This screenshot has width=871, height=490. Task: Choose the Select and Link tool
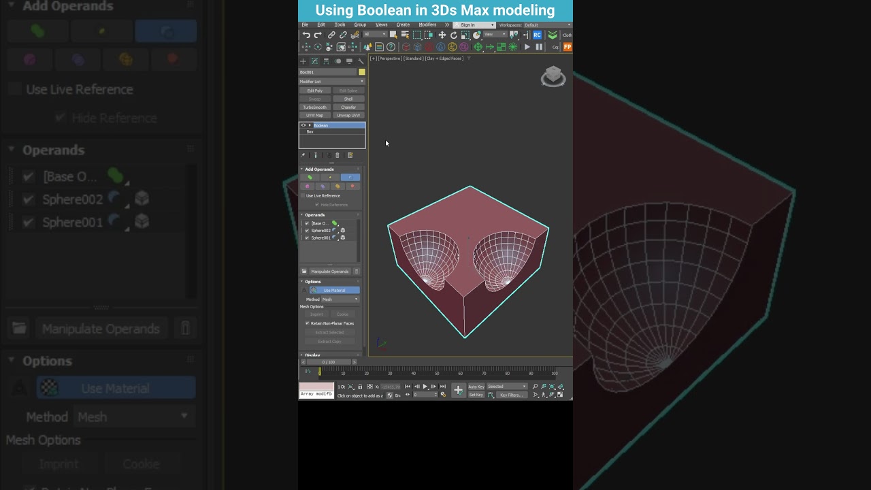pyautogui.click(x=331, y=35)
